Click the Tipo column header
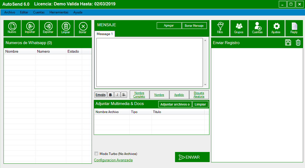 point(141,112)
